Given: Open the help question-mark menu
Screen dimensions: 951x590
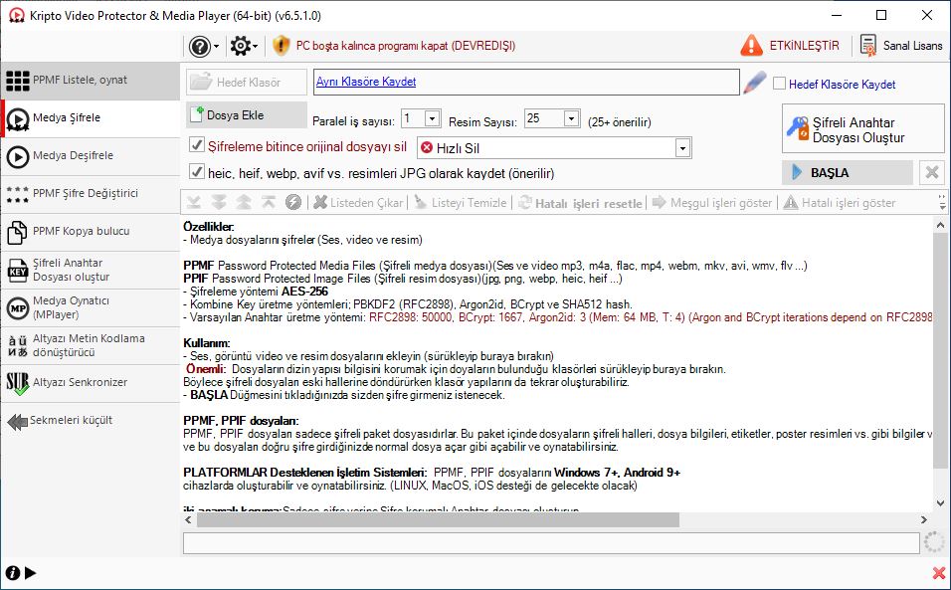Looking at the screenshot, I should [x=204, y=46].
